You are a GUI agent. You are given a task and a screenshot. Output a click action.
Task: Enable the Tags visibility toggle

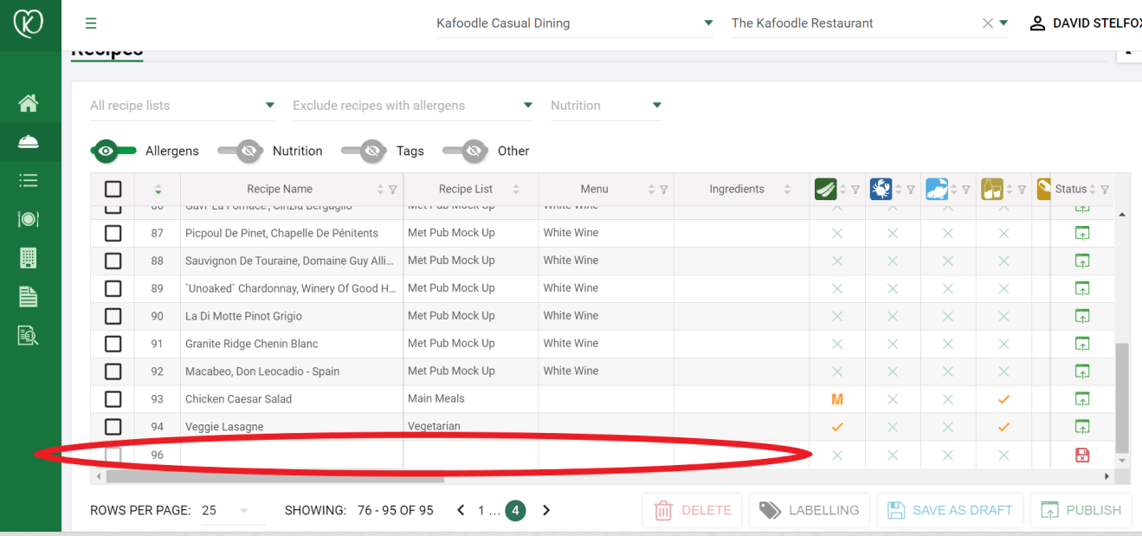click(x=365, y=151)
